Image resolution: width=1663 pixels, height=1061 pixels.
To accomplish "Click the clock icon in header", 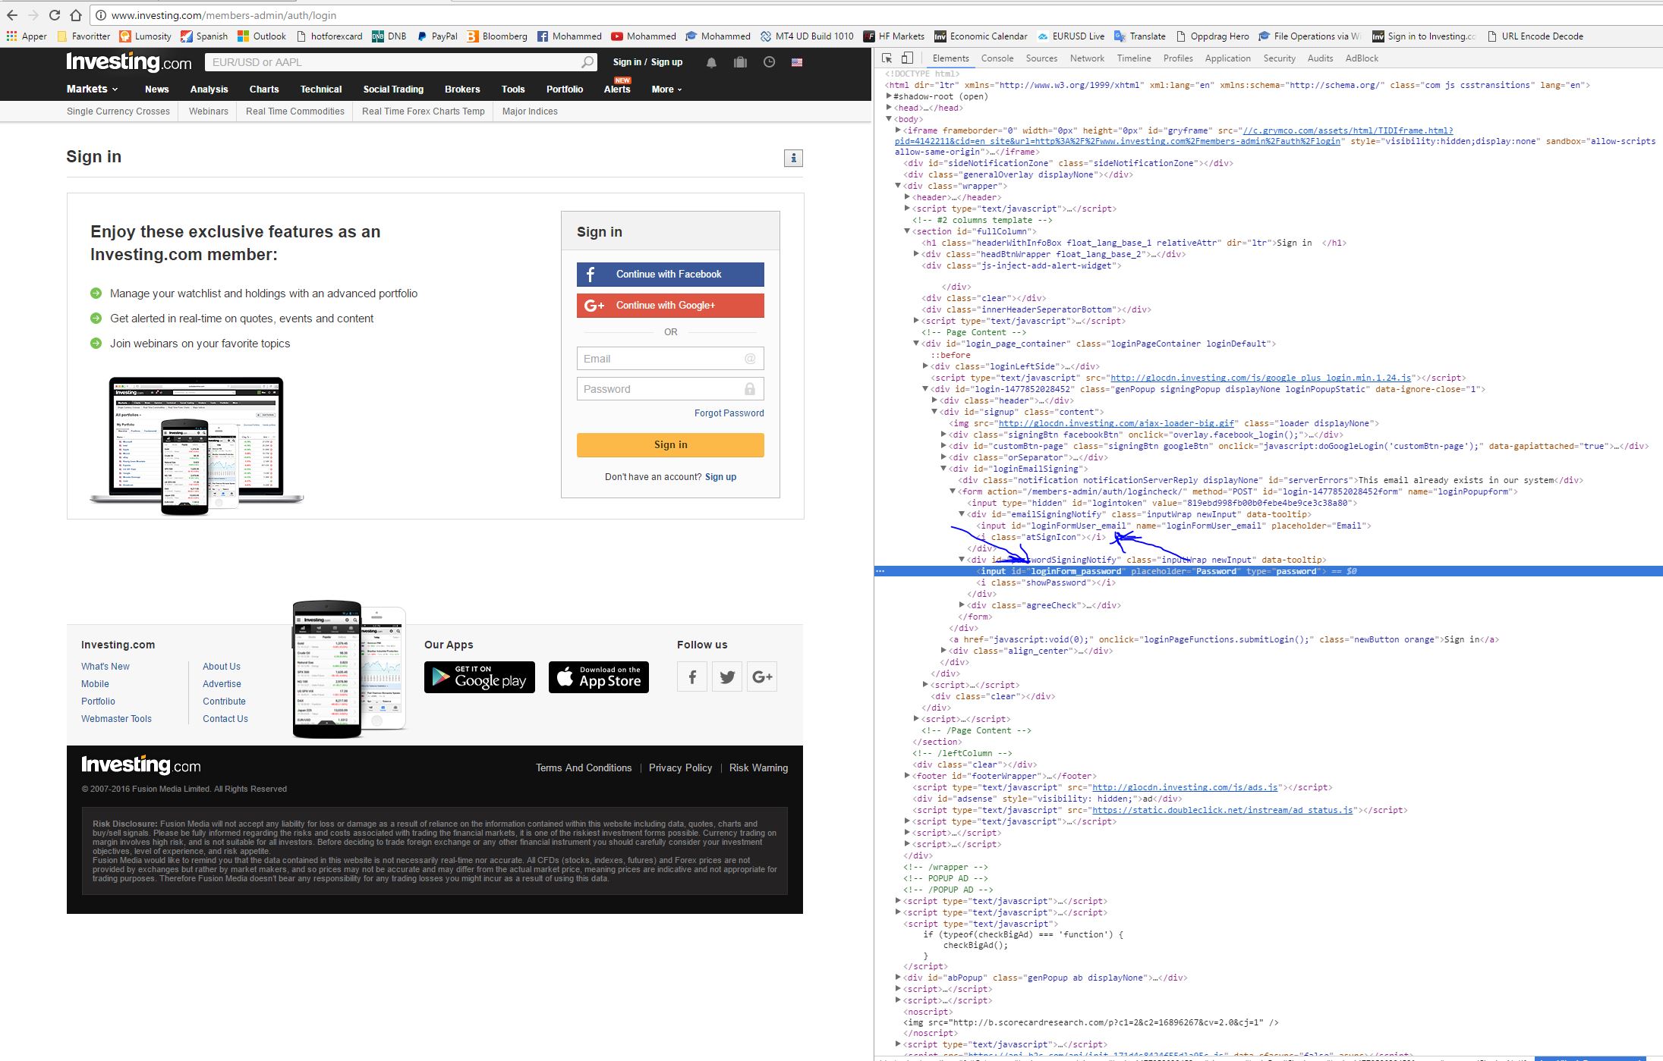I will point(769,62).
